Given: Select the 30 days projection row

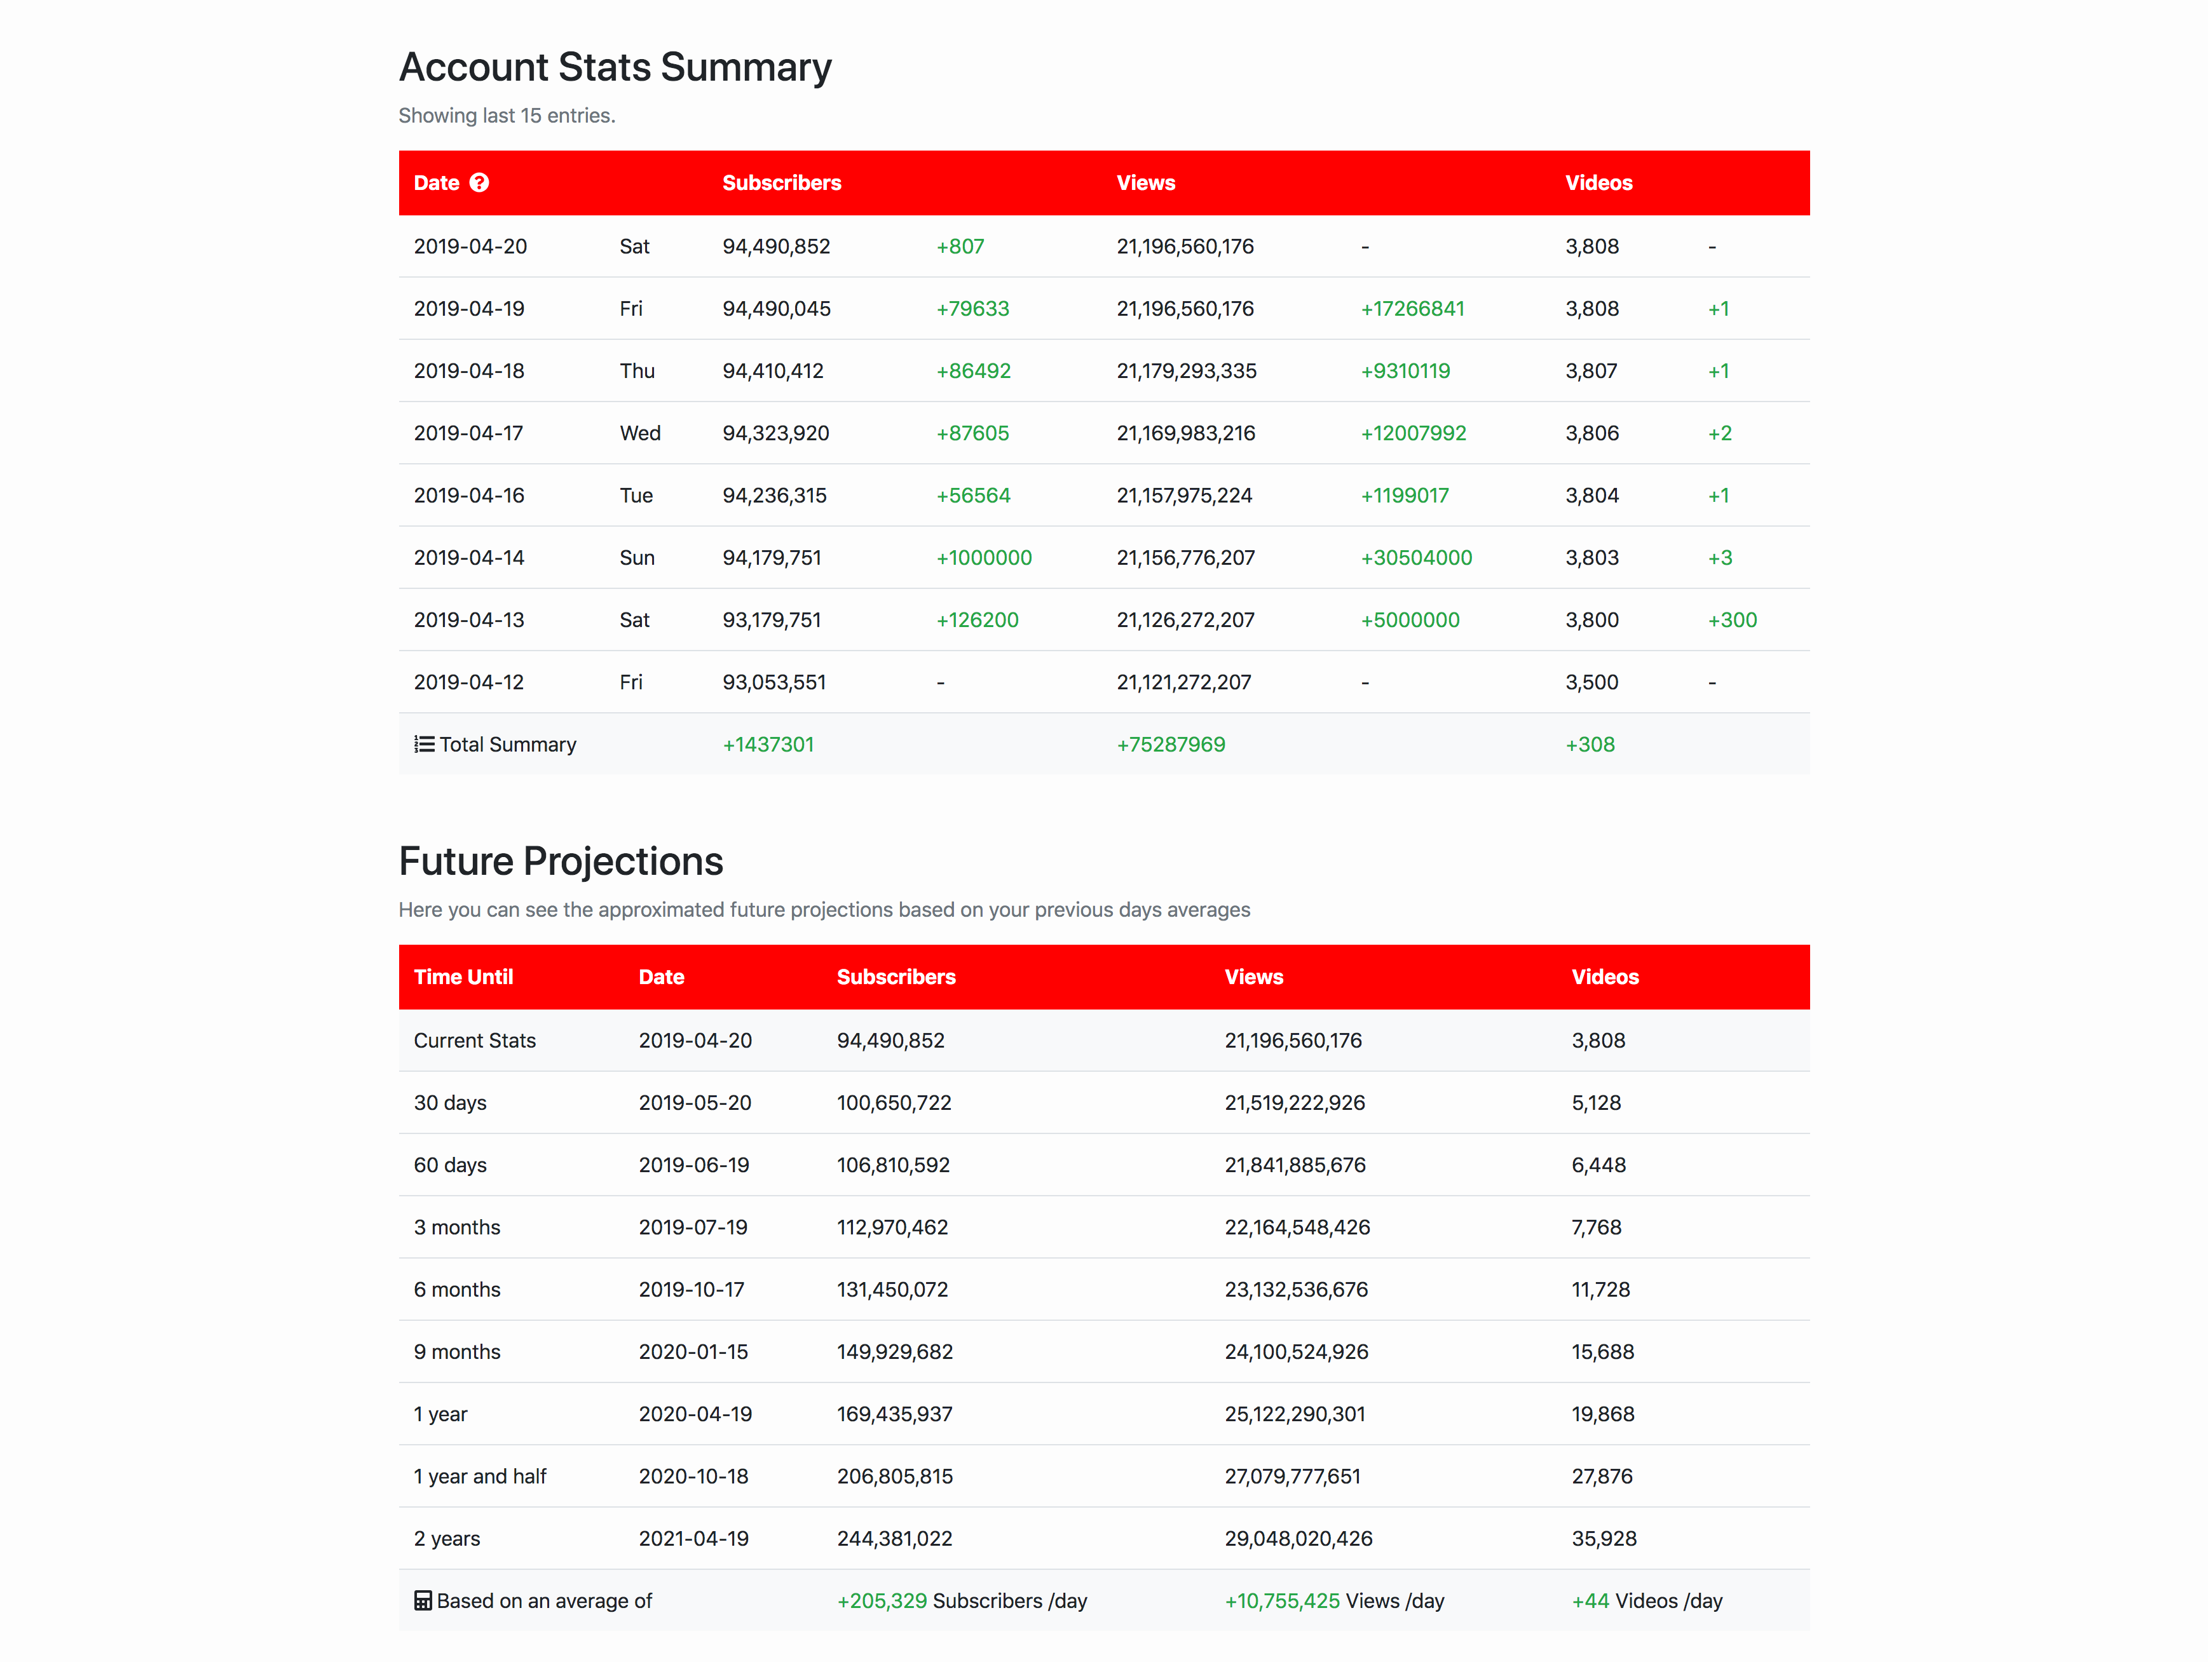Looking at the screenshot, I should pyautogui.click(x=450, y=1102).
